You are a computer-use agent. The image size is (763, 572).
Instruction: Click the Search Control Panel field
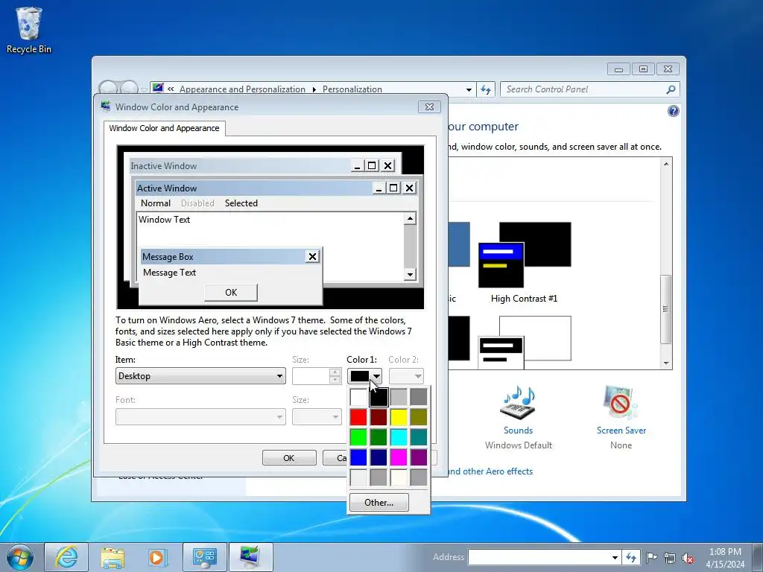click(x=584, y=89)
